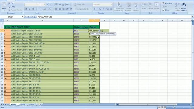The width and height of the screenshot is (194, 109).
Task: Decrease font size with Shrink Font
Action: click(51, 5)
